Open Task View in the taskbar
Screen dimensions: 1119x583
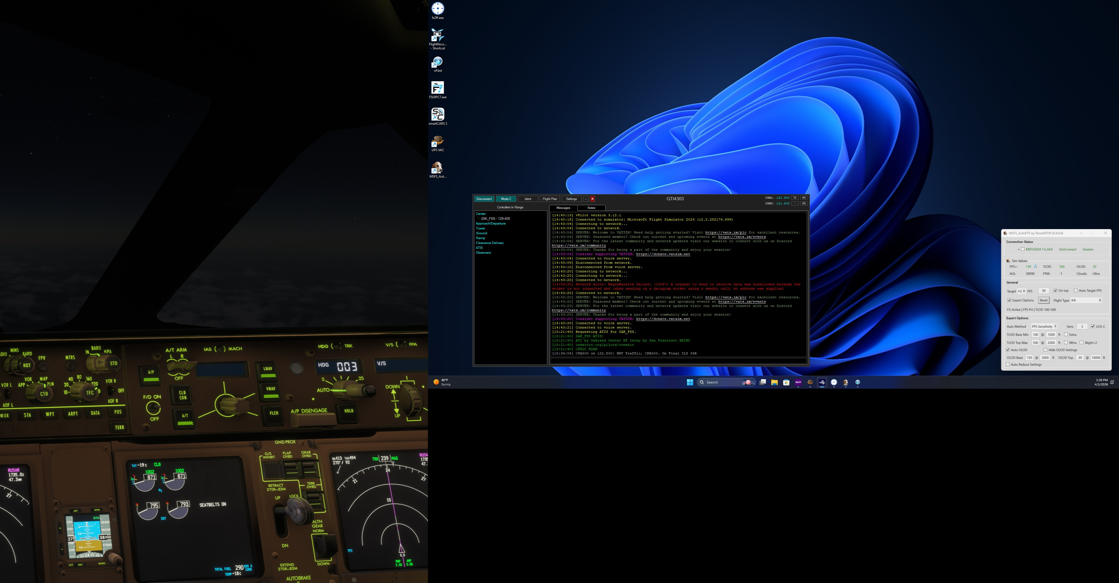[762, 382]
